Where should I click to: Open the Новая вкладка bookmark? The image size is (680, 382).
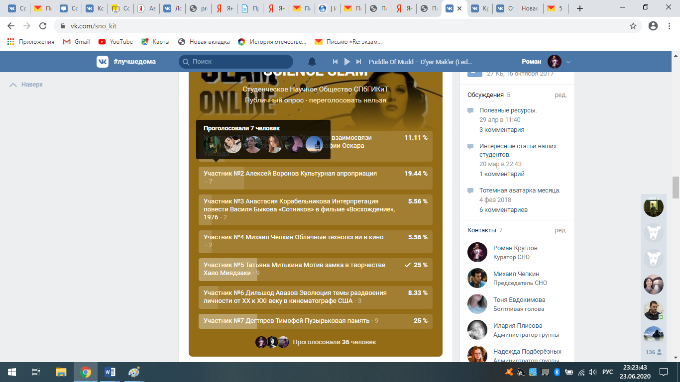(204, 42)
